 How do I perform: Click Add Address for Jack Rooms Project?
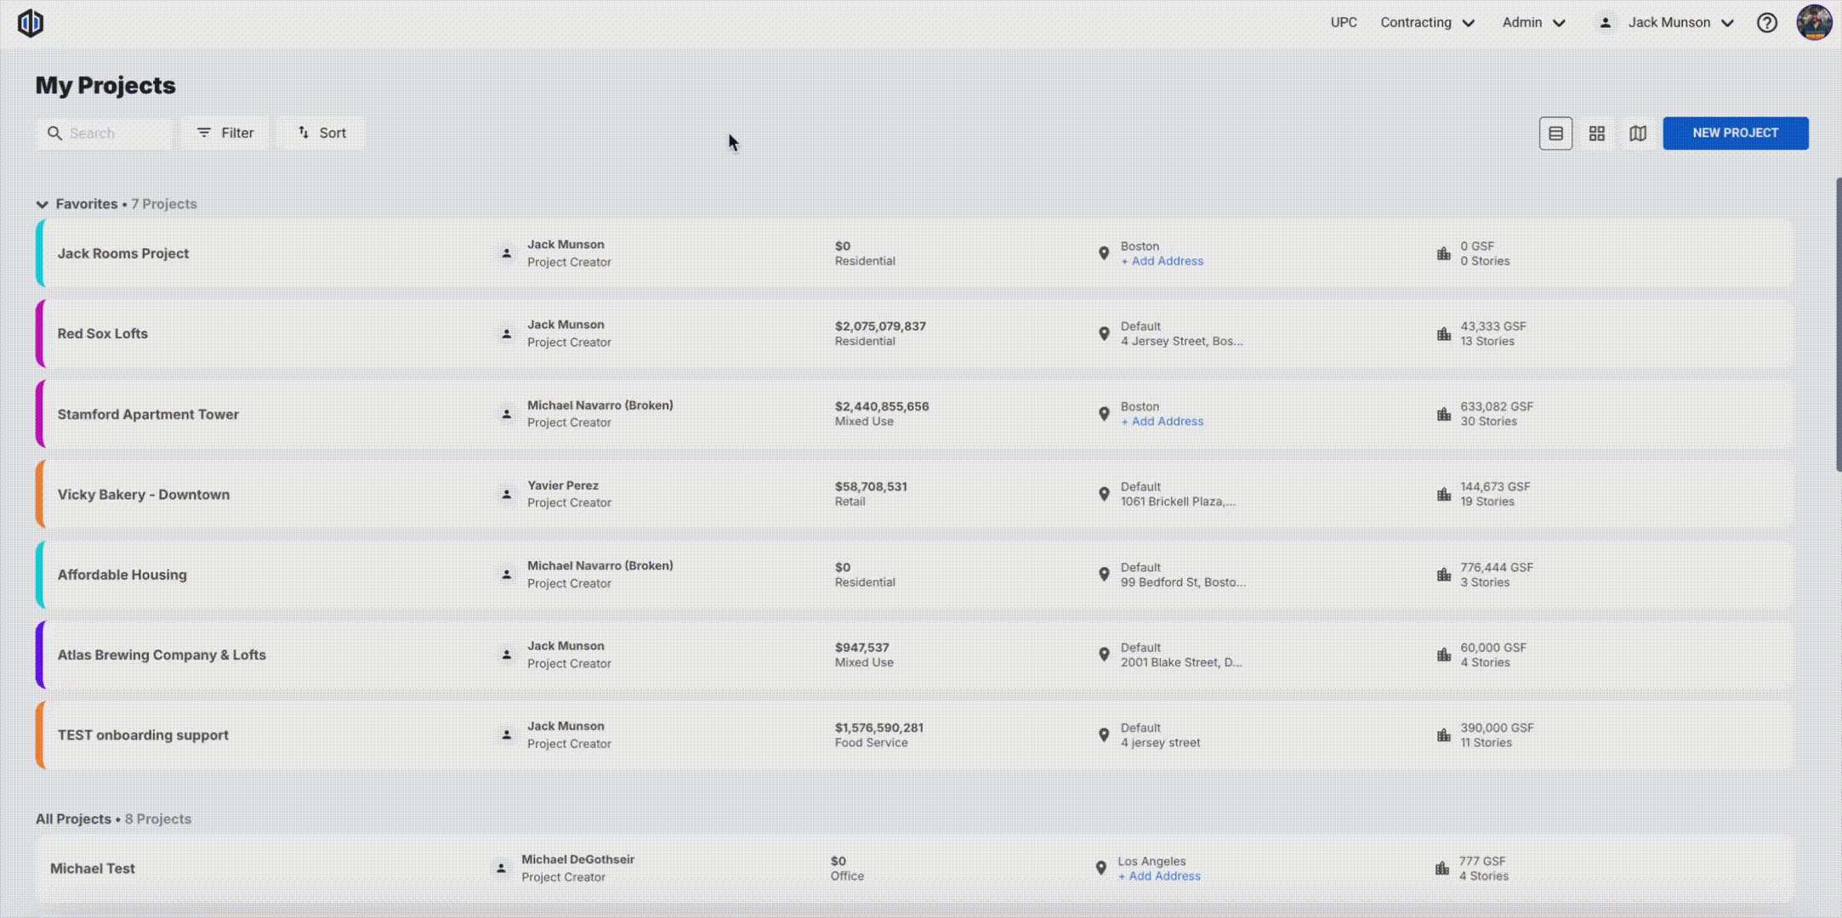[x=1162, y=261]
